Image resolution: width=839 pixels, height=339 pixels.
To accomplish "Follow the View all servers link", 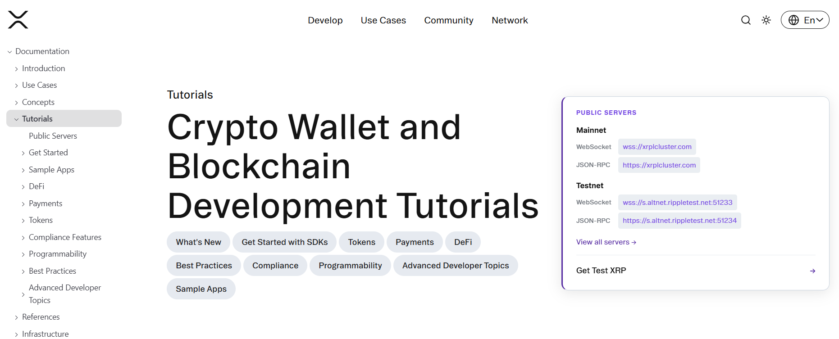I will point(606,242).
